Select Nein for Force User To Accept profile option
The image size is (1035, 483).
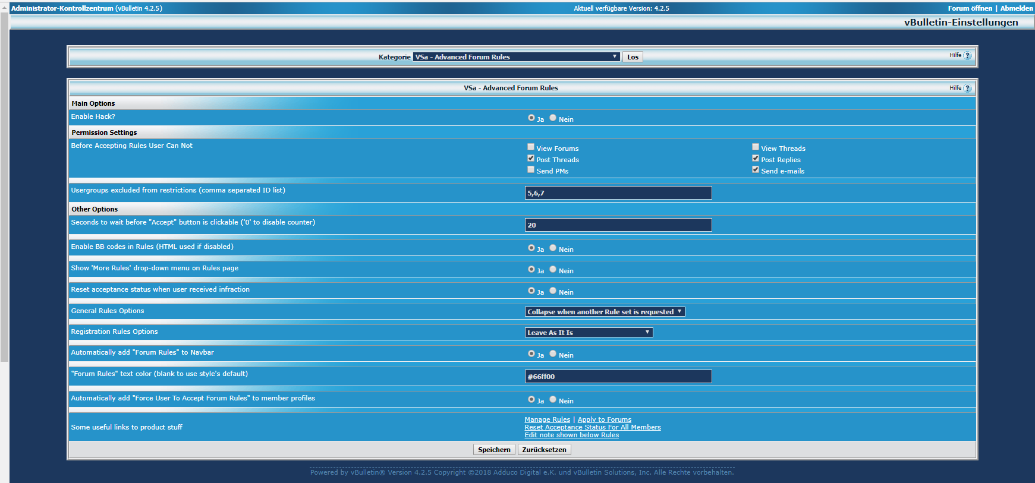[x=553, y=399]
